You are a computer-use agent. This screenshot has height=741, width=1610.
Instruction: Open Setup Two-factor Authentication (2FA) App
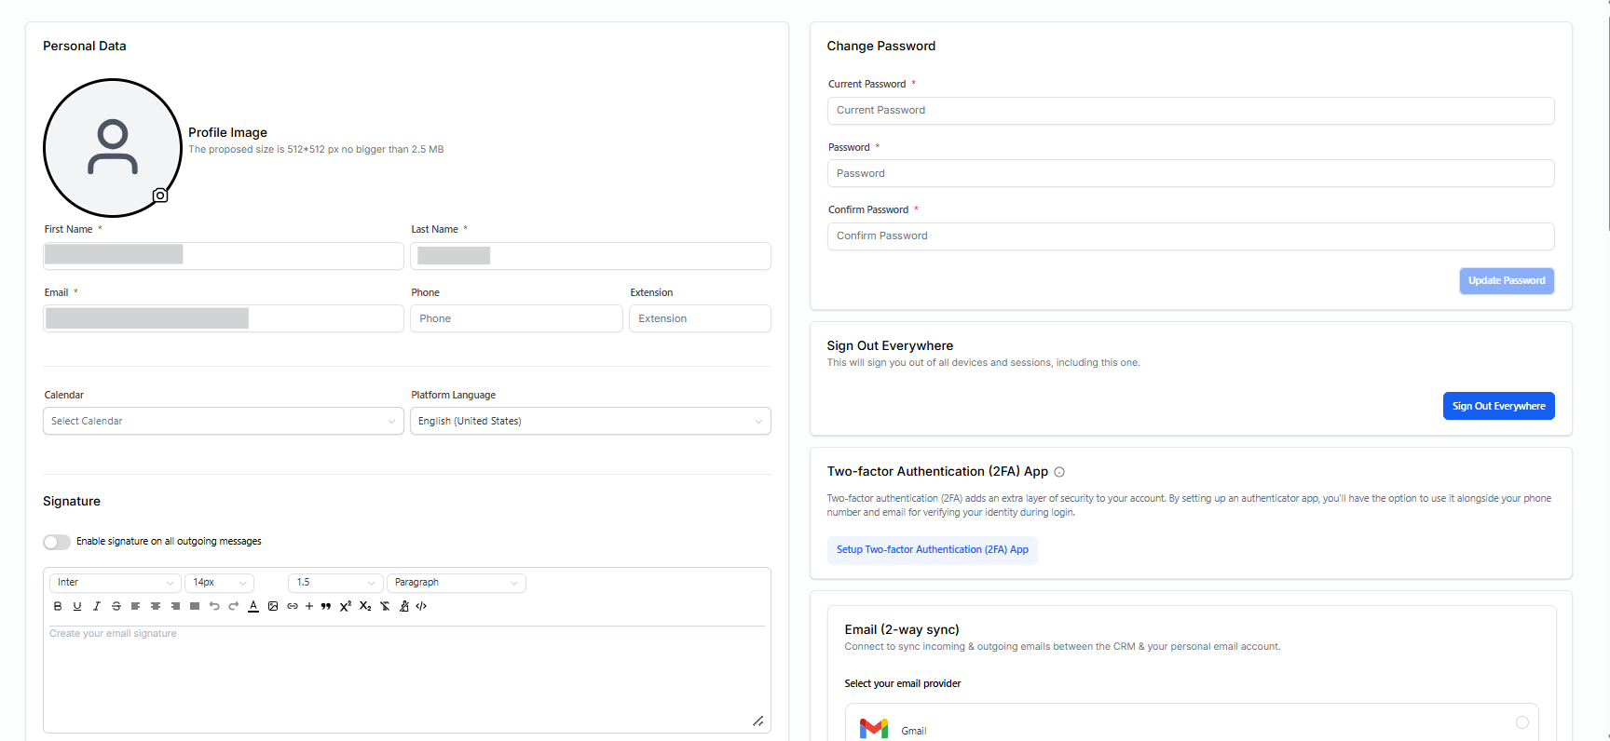click(x=932, y=550)
